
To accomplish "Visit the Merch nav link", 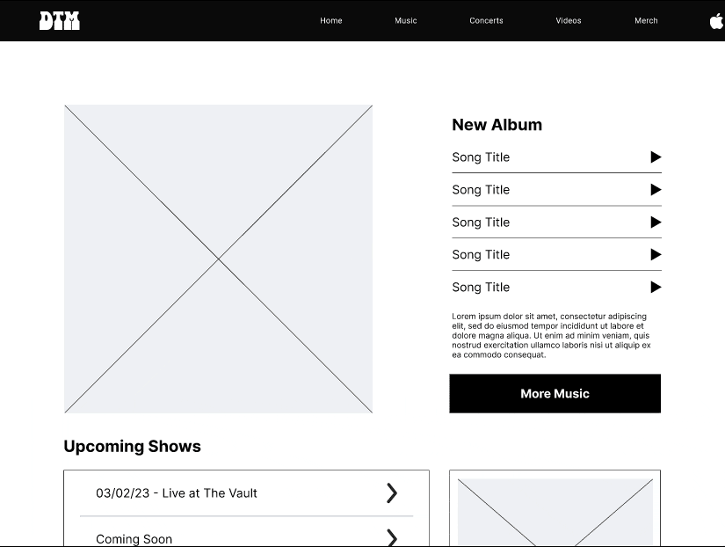I will point(646,21).
